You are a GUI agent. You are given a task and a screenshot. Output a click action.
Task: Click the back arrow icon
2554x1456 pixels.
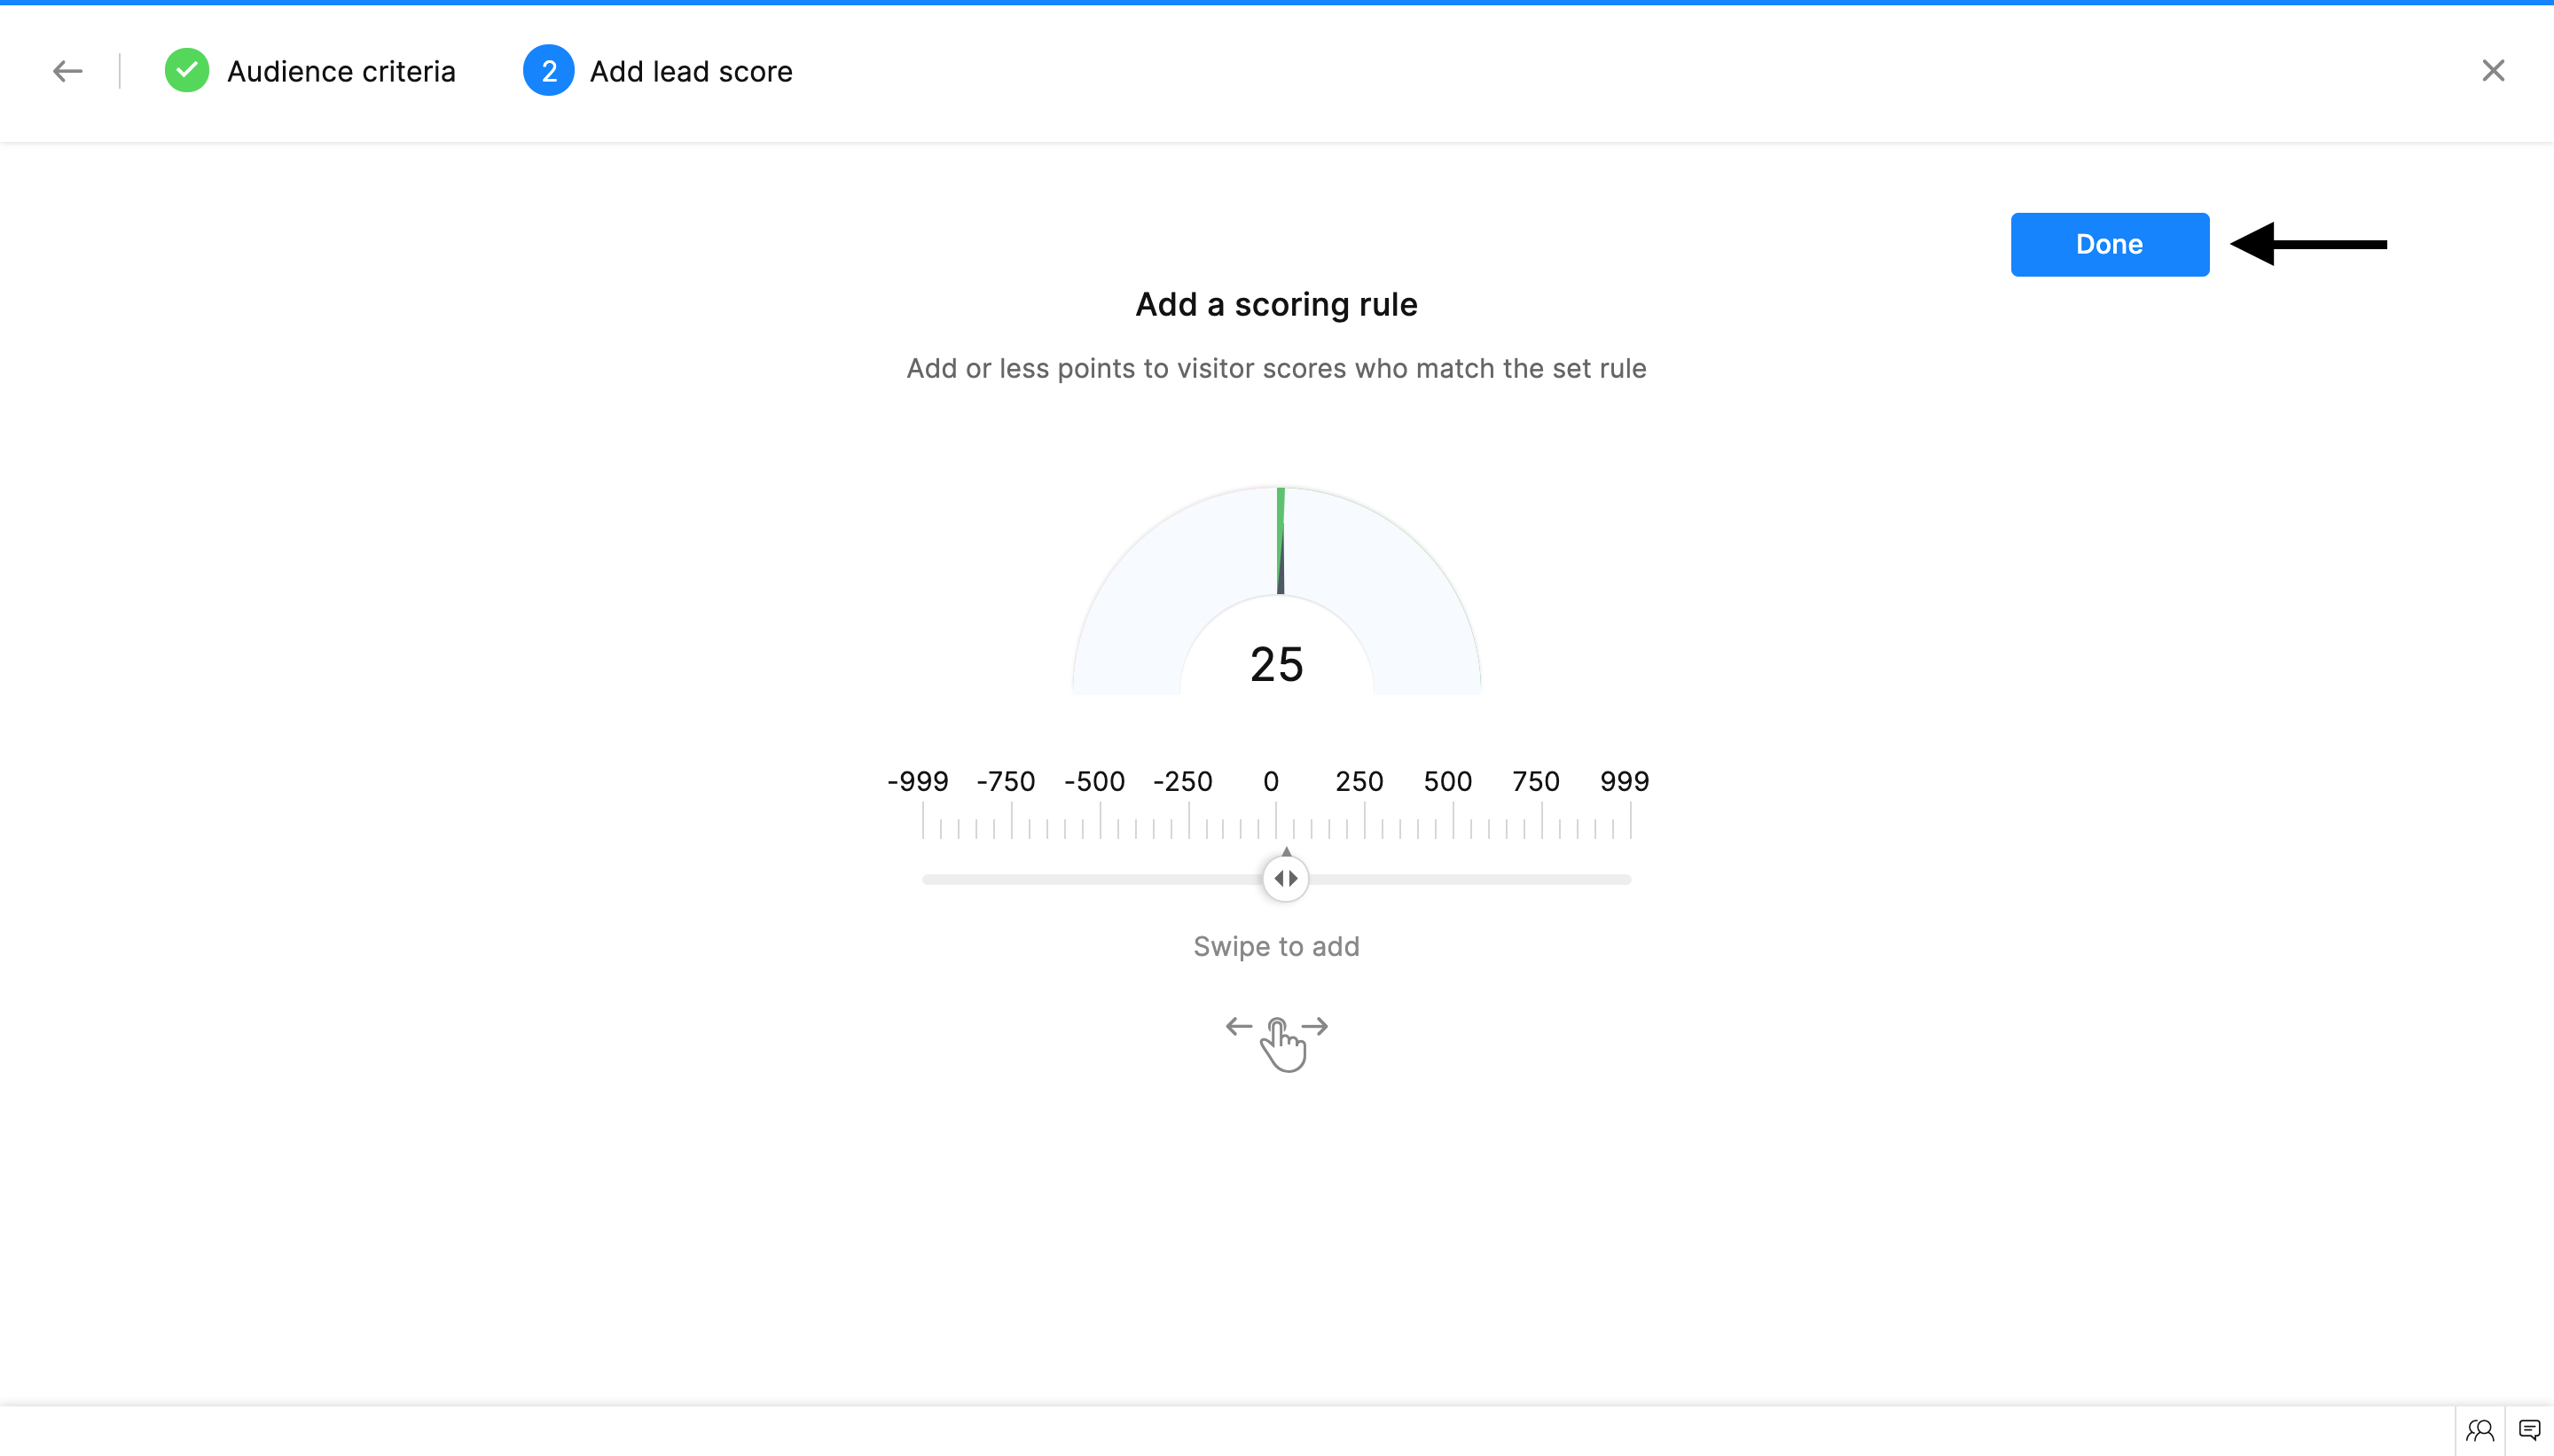(67, 71)
